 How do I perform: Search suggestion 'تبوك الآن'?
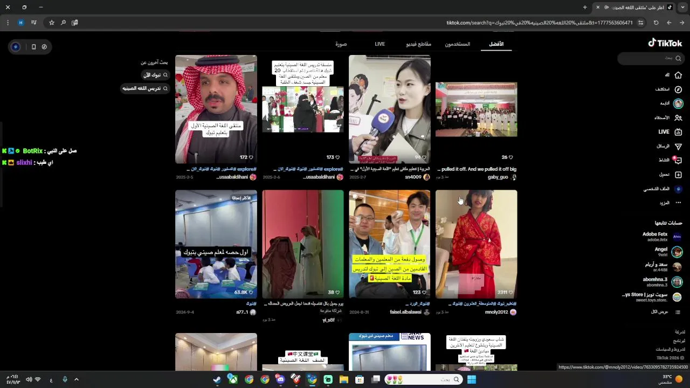coord(155,75)
